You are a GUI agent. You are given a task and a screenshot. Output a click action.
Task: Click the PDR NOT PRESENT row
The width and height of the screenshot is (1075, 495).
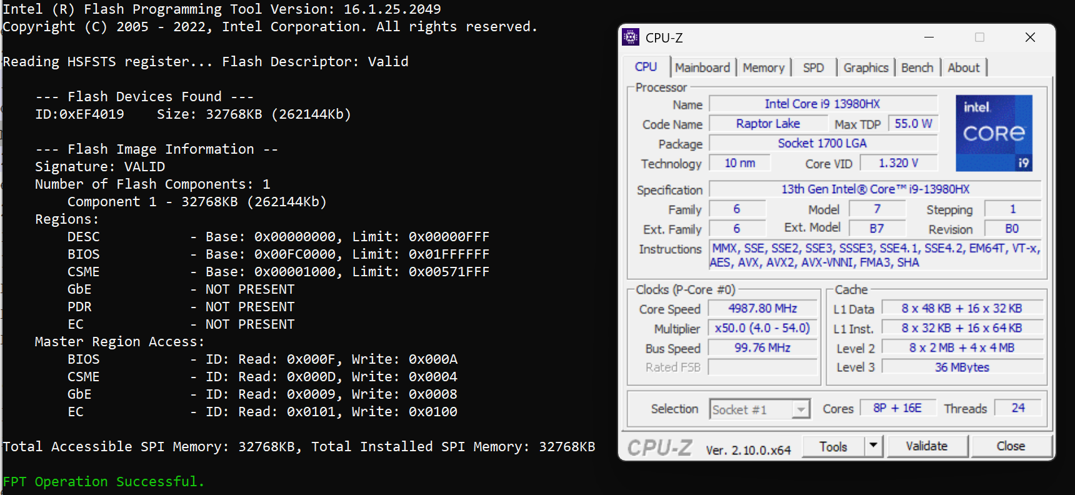point(181,306)
